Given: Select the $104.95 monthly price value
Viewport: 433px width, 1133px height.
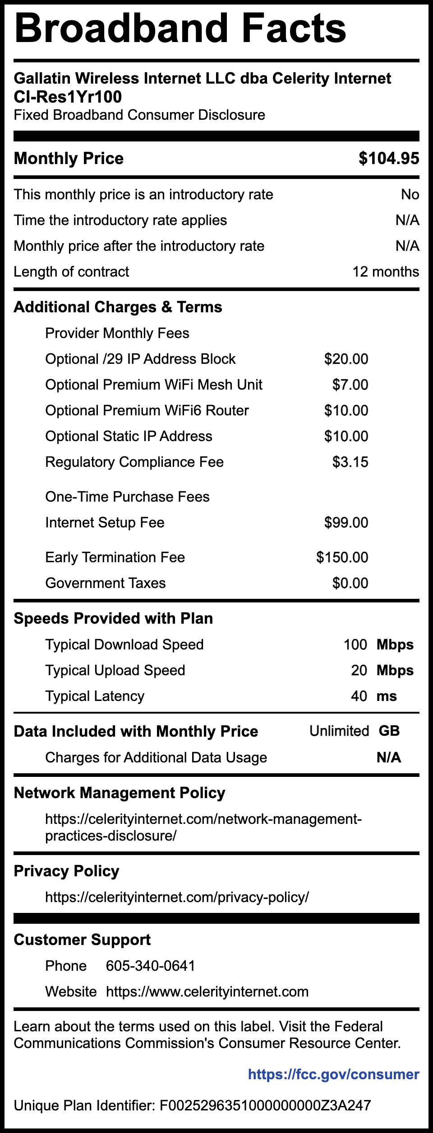Looking at the screenshot, I should [389, 158].
